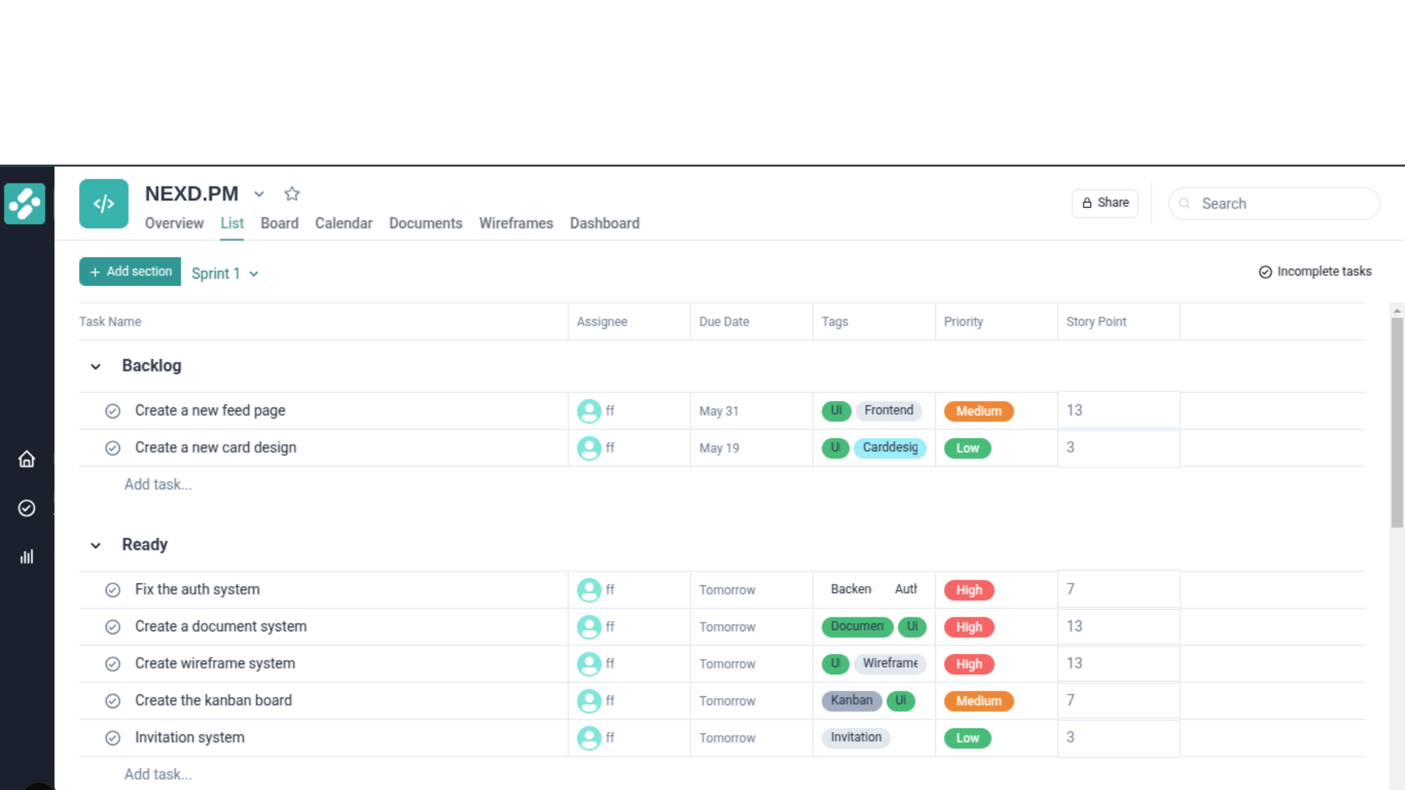Click the Frontend tag on feed page

[x=888, y=410]
